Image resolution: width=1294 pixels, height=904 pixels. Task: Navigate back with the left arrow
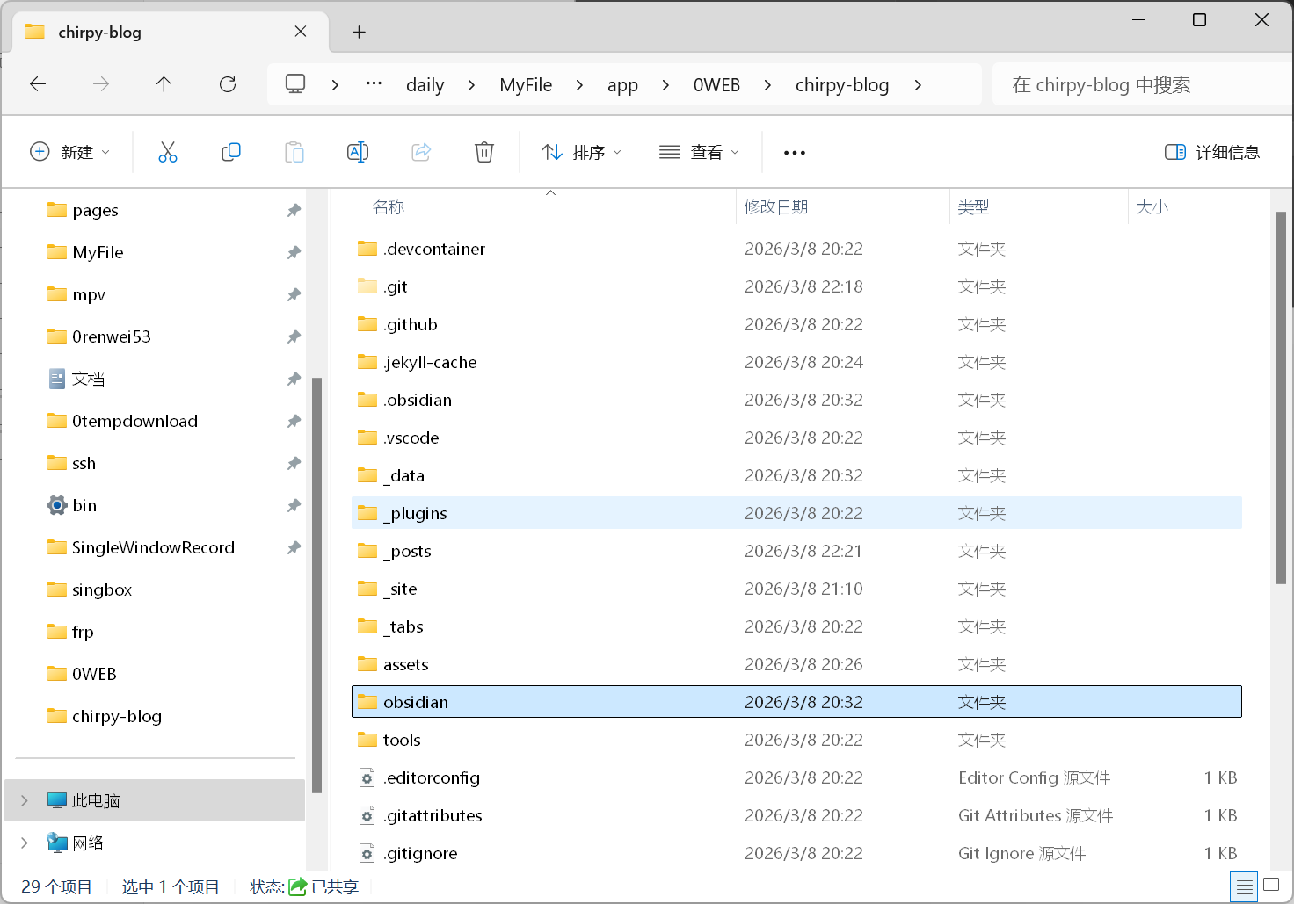[38, 84]
